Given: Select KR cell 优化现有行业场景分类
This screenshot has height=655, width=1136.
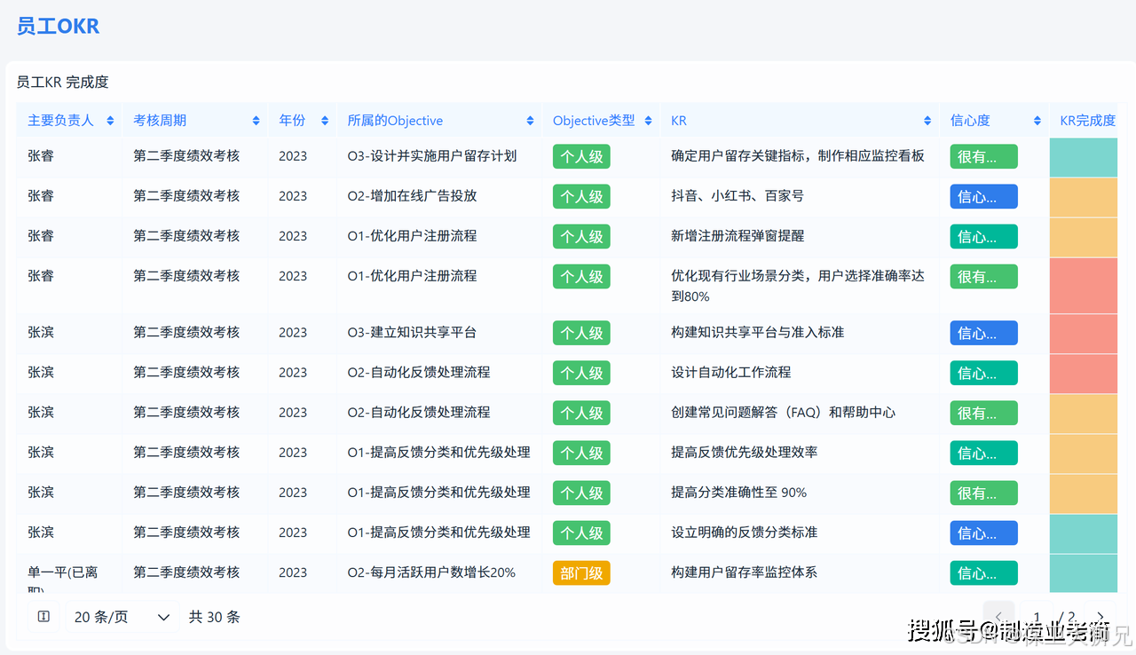Looking at the screenshot, I should (798, 286).
